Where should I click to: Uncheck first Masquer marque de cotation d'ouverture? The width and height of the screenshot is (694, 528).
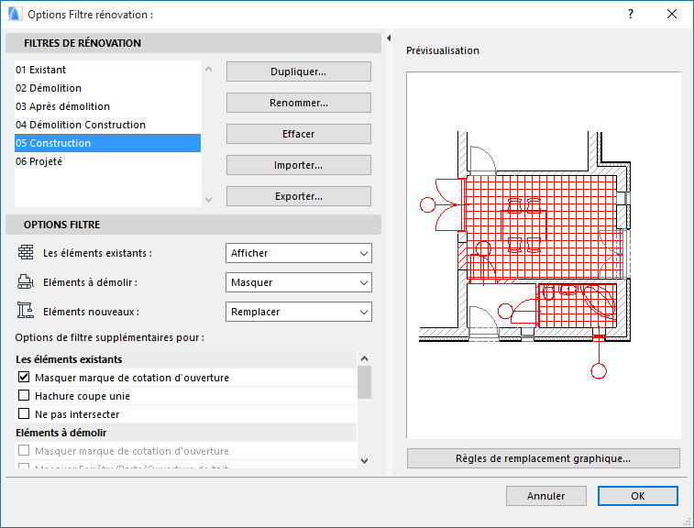(24, 377)
